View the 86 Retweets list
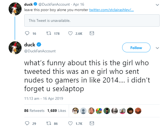Screen dimensions: 168x127 point(34,111)
